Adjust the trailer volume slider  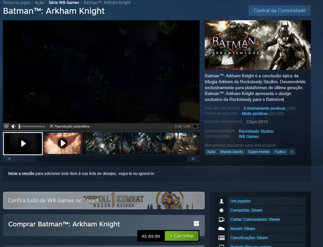coord(32,126)
